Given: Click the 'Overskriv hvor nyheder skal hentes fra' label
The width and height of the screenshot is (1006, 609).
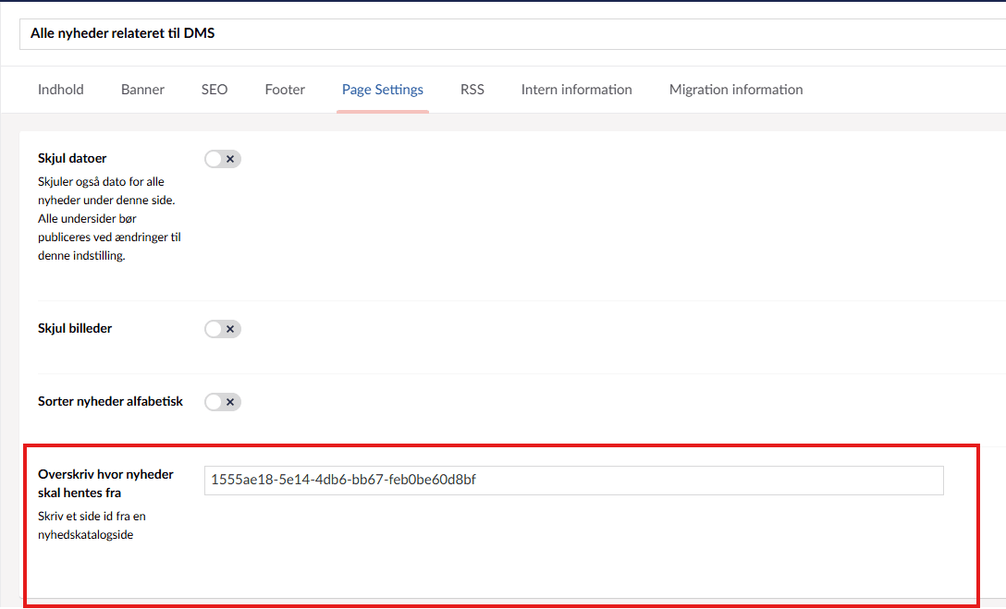Looking at the screenshot, I should [105, 483].
